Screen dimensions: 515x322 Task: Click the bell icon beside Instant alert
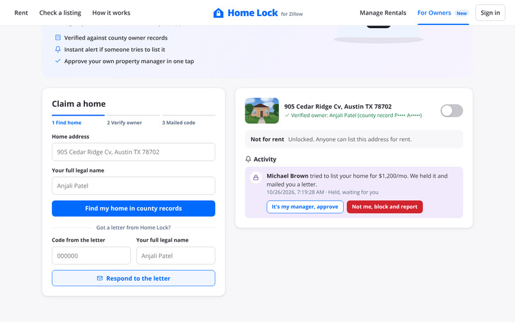pyautogui.click(x=58, y=49)
